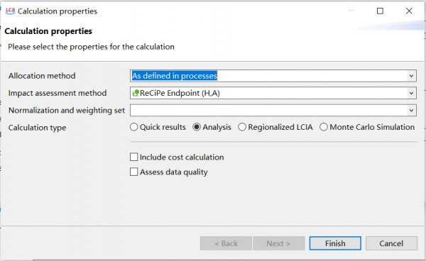Click the Finish button
426x261 pixels.
(x=335, y=243)
